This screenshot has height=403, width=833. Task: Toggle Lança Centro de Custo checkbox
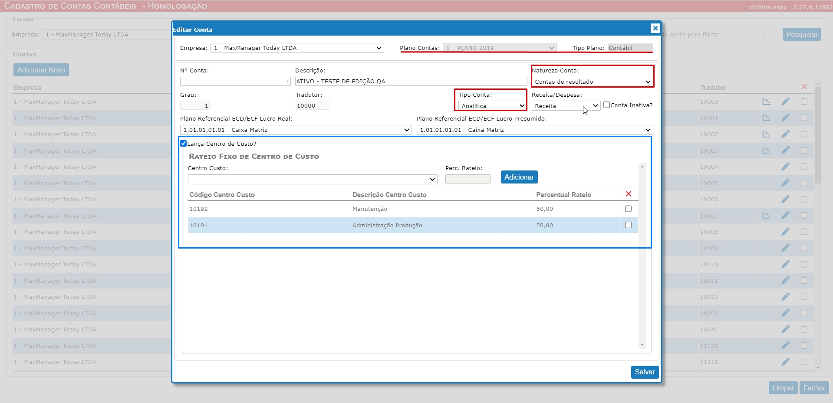[183, 143]
